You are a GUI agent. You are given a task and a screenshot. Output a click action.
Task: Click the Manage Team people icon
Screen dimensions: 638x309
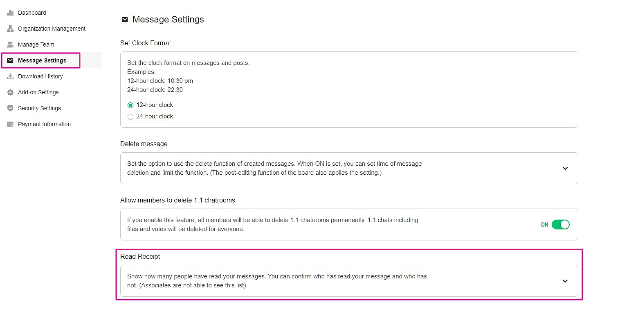click(10, 44)
